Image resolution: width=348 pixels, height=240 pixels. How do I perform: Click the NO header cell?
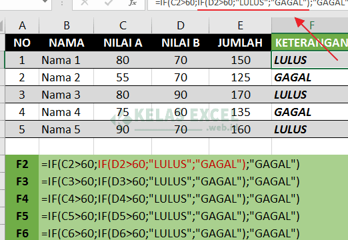[x=22, y=43]
